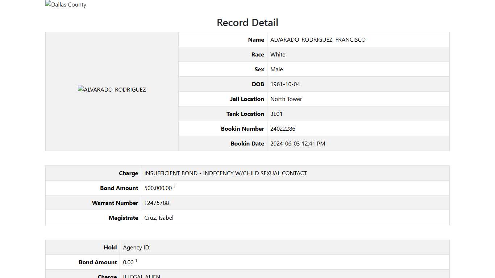Click the Tank Location value 3E01
This screenshot has height=278, width=495.
coord(276,114)
